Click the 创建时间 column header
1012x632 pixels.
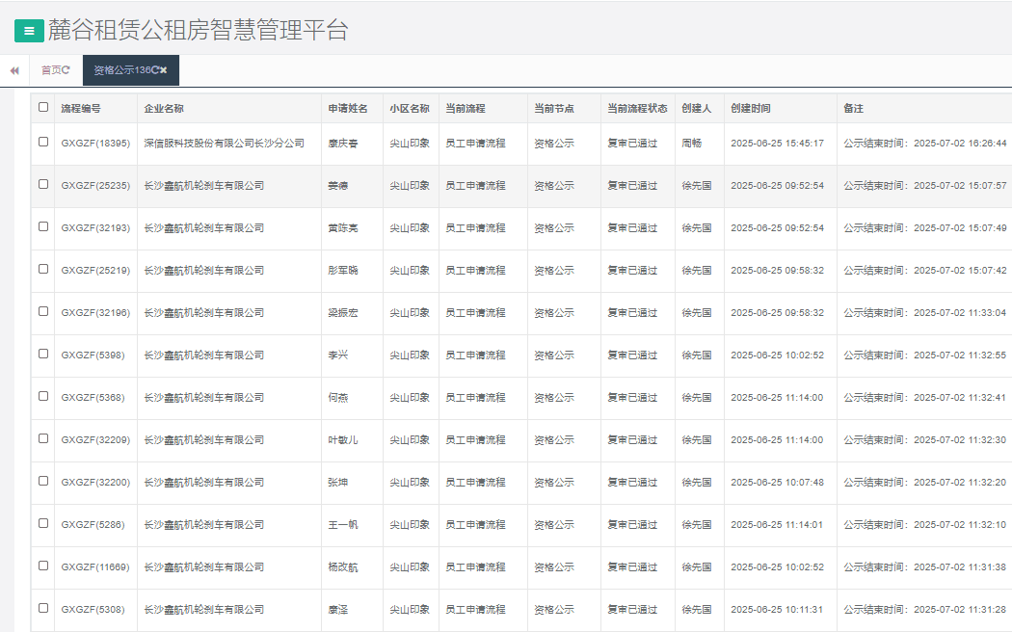751,109
